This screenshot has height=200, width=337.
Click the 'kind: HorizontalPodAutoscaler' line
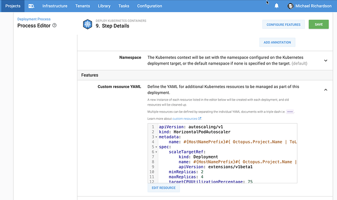point(194,132)
